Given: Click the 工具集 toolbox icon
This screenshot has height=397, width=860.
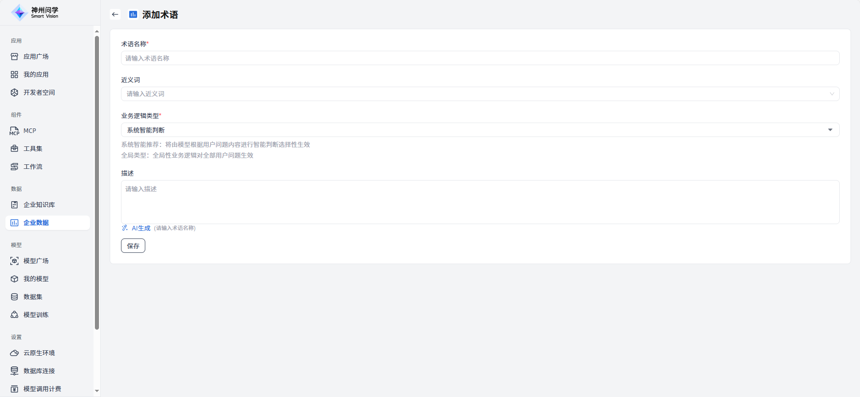Looking at the screenshot, I should pos(14,149).
